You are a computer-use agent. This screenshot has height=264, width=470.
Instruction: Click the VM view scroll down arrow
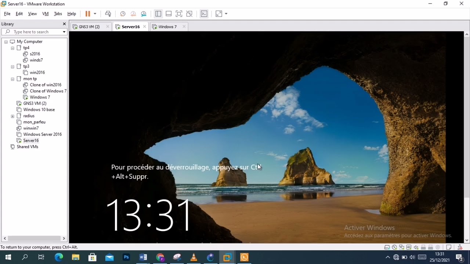click(x=467, y=241)
